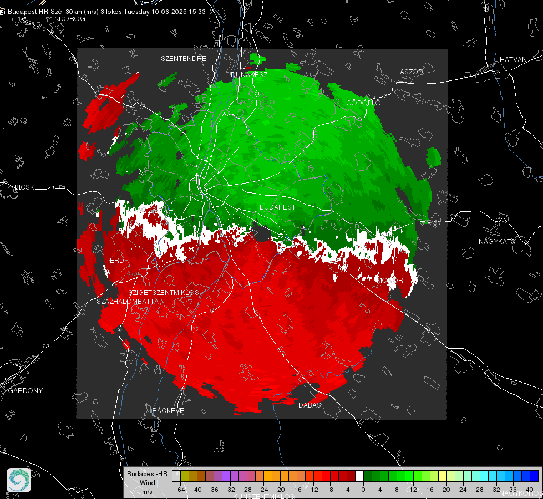The width and height of the screenshot is (543, 499).
Task: Click the SZENTENDRE town label
Action: pyautogui.click(x=184, y=59)
